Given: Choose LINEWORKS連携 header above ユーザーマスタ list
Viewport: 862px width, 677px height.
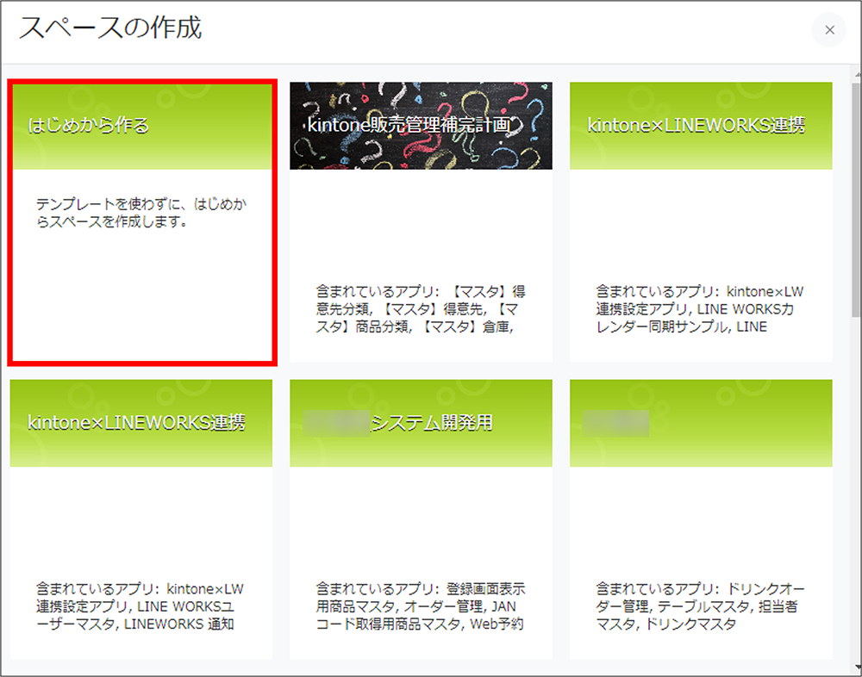Looking at the screenshot, I should click(x=141, y=423).
